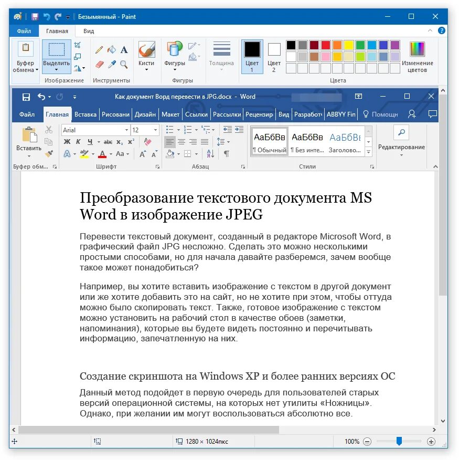459x460 pixels.
Task: Toggle Bold (Ж) in Word ribbon
Action: [67, 142]
